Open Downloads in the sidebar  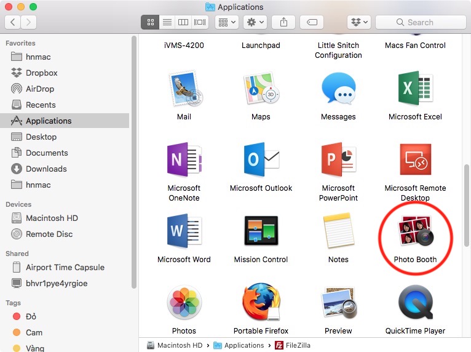click(x=65, y=169)
